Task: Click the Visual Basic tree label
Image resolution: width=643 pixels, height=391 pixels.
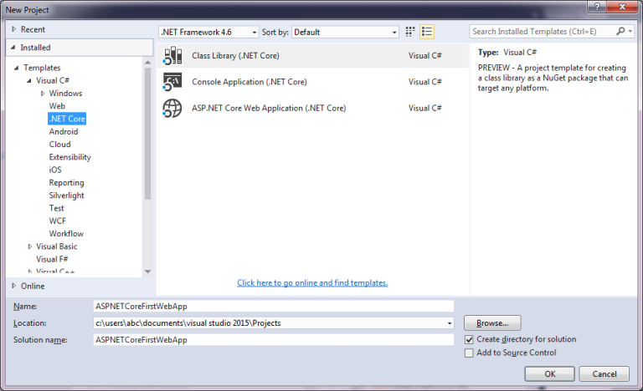Action: 57,246
